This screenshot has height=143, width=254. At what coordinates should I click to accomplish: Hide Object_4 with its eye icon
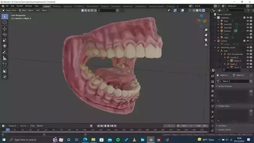coord(248,61)
